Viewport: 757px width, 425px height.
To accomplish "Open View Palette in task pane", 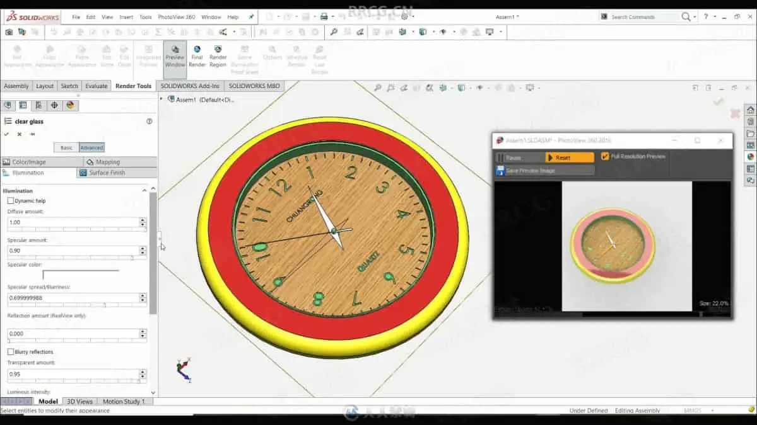I will pos(750,145).
